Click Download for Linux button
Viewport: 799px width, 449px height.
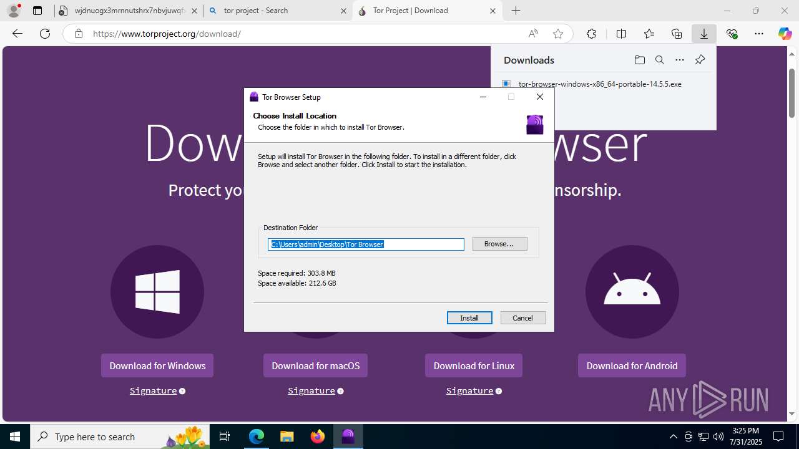tap(474, 365)
